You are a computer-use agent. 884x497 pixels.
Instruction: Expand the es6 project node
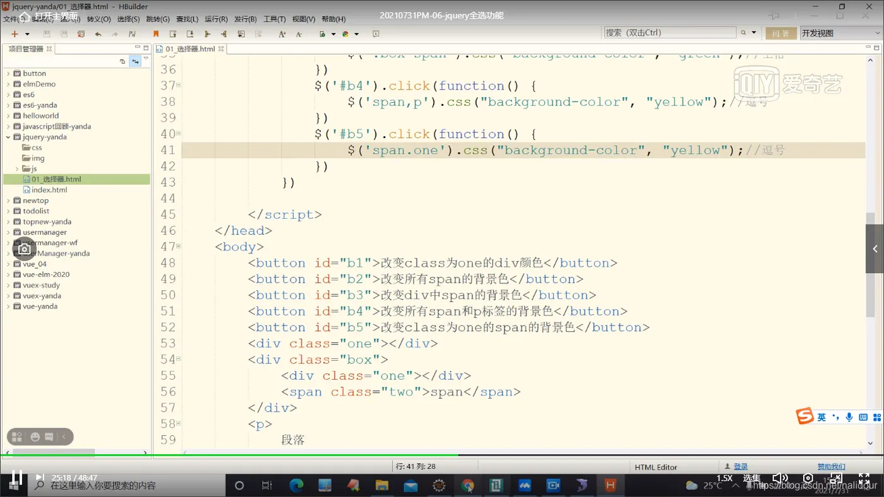pos(8,95)
